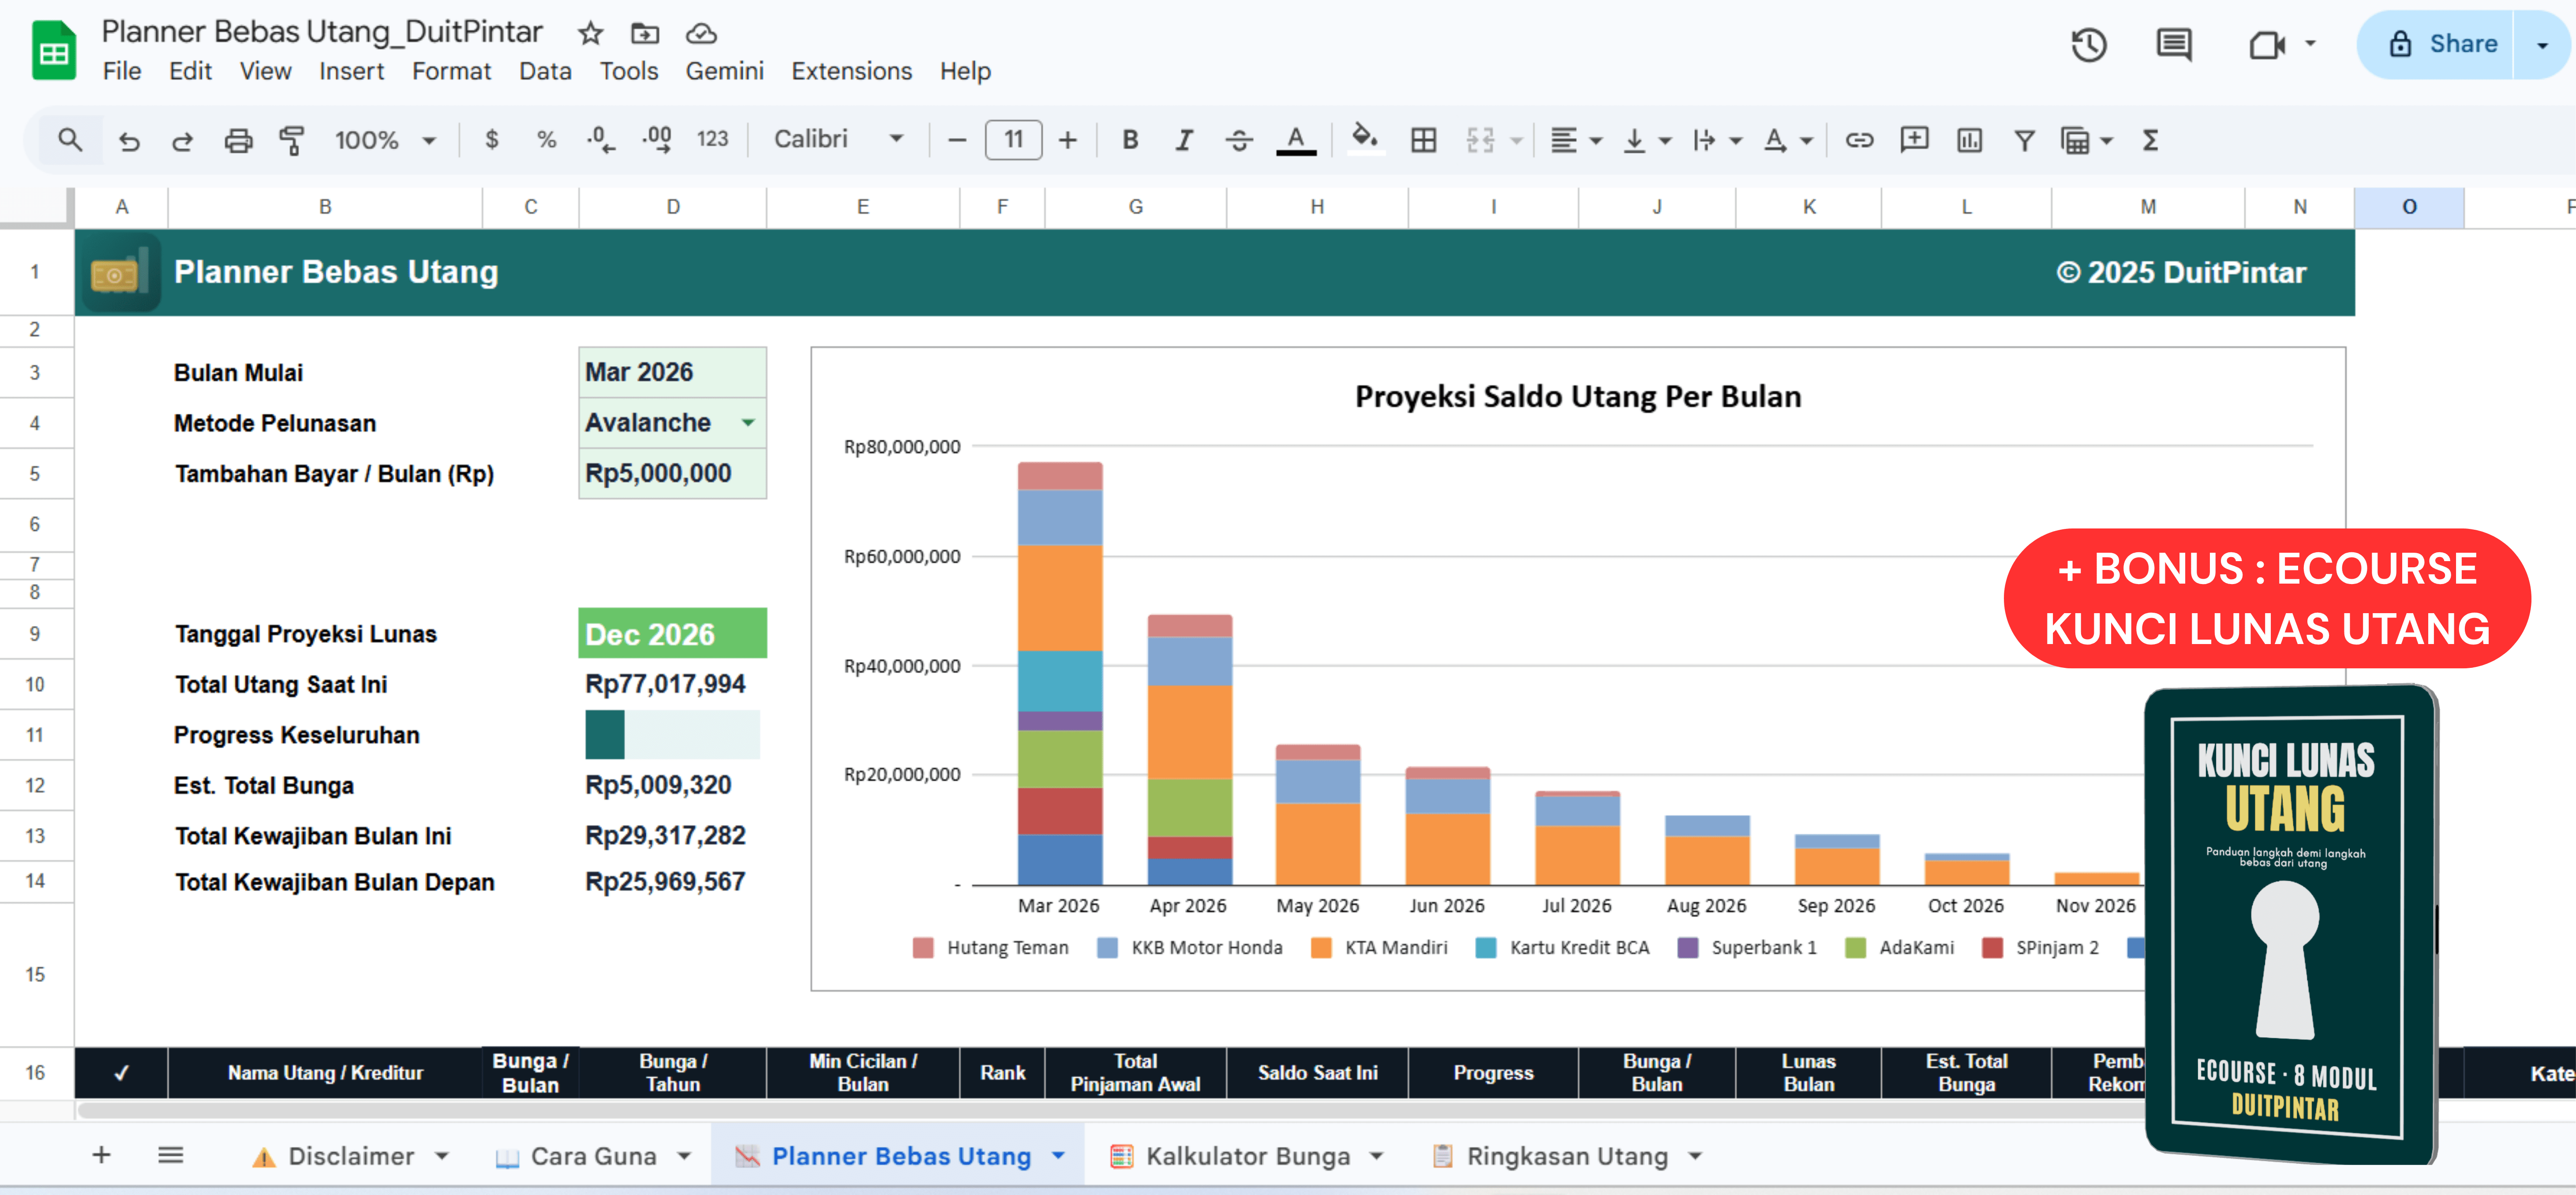Start a meeting with camera icon
Viewport: 2576px width, 1195px height.
click(2267, 45)
